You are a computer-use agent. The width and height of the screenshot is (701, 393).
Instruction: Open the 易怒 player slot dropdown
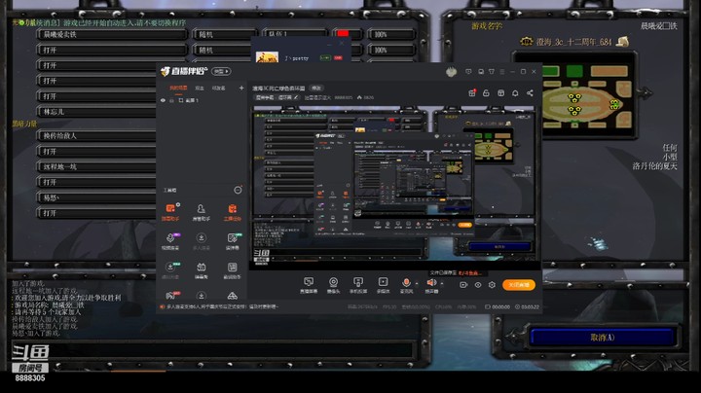pos(96,197)
